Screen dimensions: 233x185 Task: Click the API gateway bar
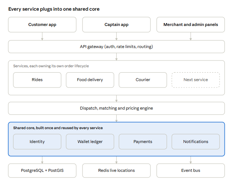click(x=116, y=47)
